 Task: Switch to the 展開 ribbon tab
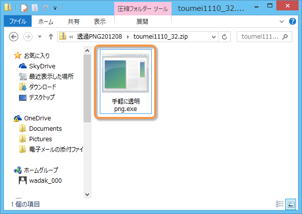coord(142,22)
